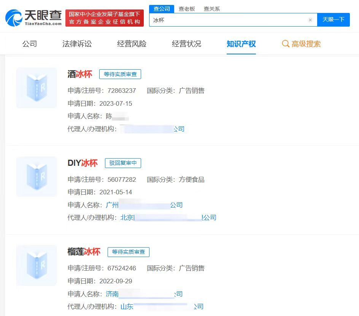
Task: Click the 天眼一下 search button
Action: tap(334, 20)
